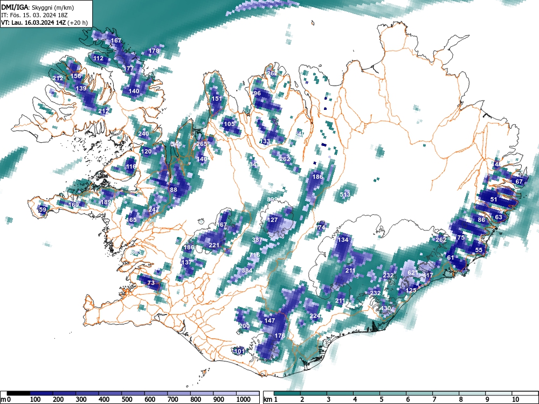Screen dimensions: 539x404
Task: Click the '500' label on the metre legend
Action: pyautogui.click(x=127, y=400)
